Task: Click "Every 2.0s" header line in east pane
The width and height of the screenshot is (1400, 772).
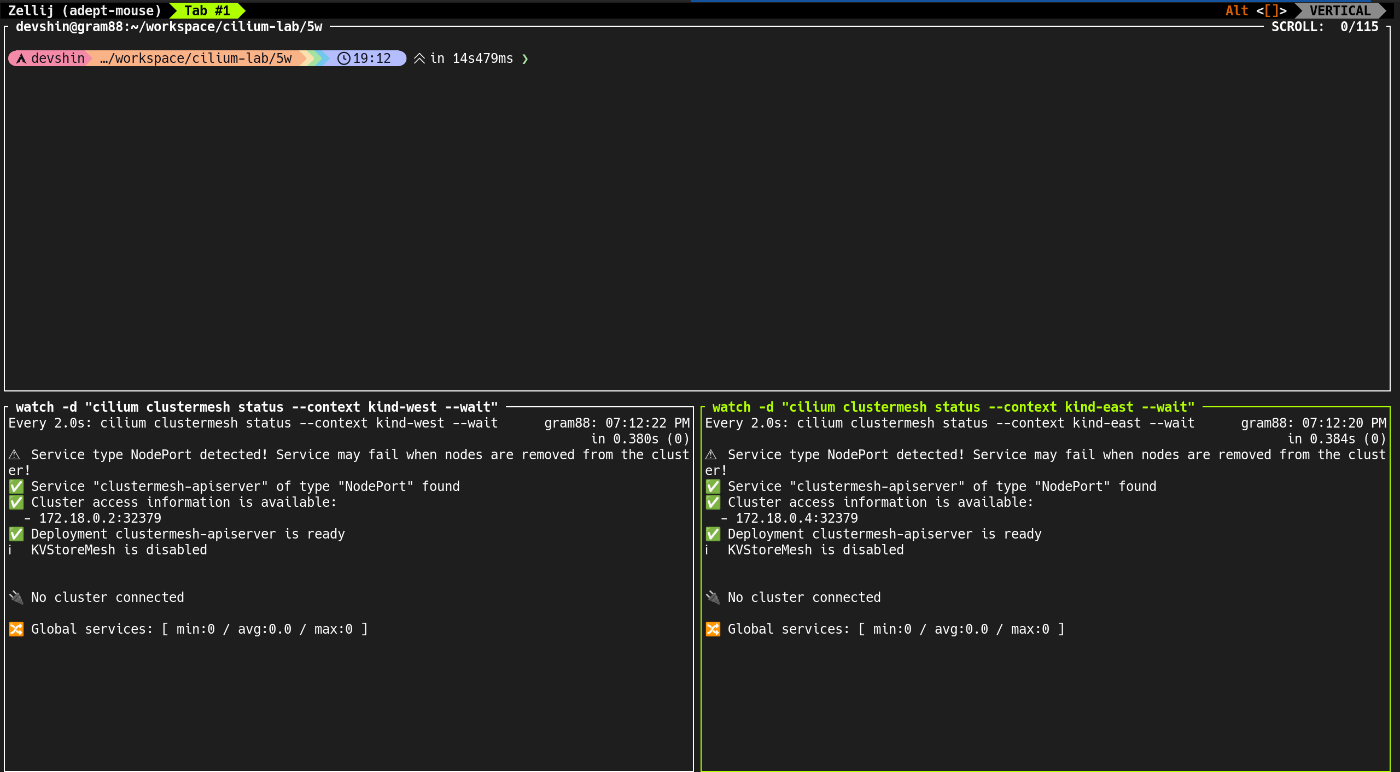Action: pyautogui.click(x=950, y=423)
